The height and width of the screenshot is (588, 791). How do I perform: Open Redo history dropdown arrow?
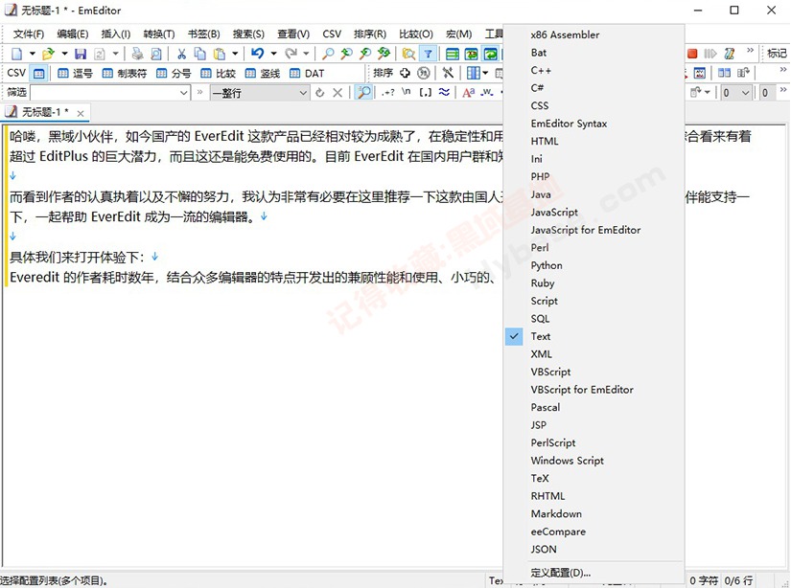306,54
